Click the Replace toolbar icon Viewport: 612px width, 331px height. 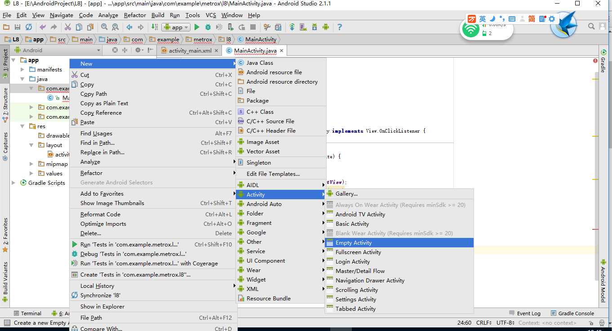point(115,27)
